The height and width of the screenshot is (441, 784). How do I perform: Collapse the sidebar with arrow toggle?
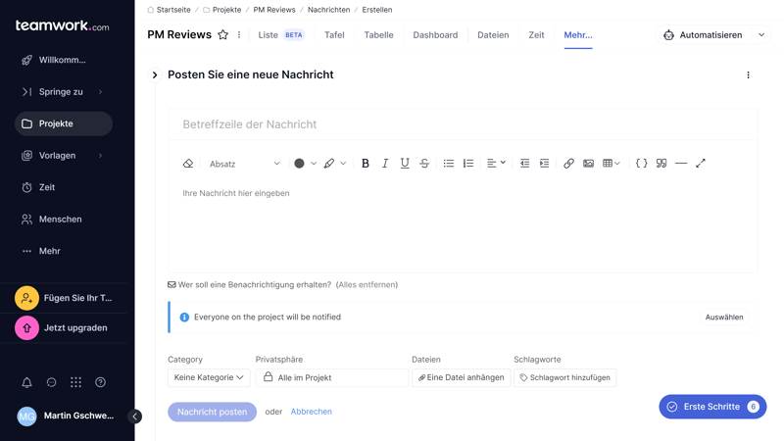[135, 416]
